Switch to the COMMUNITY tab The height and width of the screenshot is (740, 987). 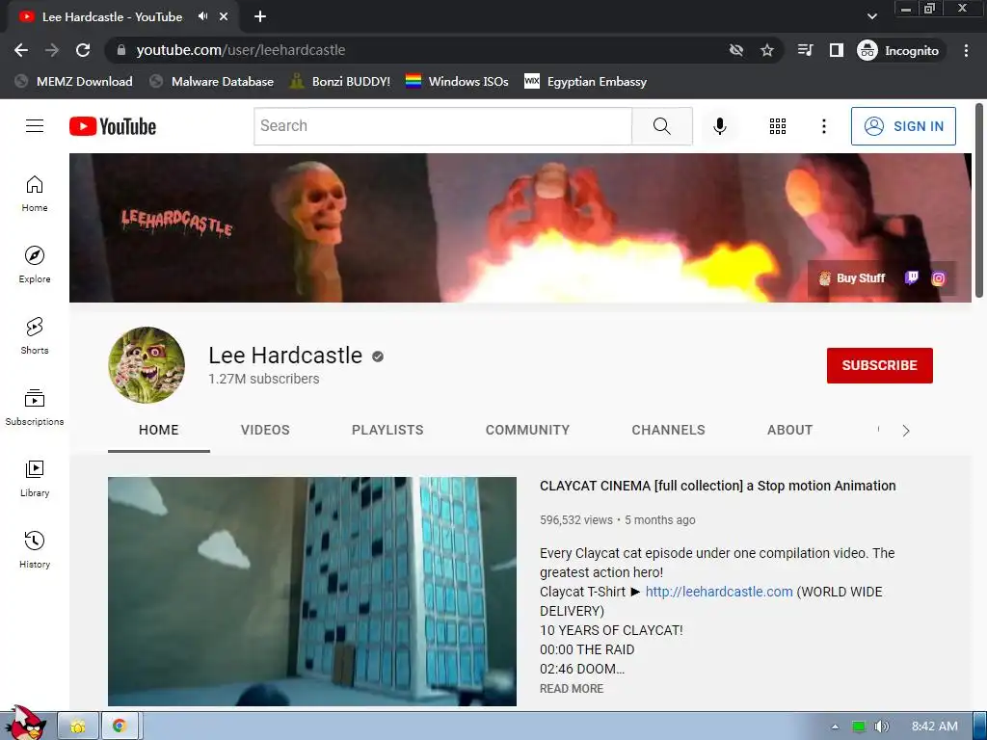point(527,430)
